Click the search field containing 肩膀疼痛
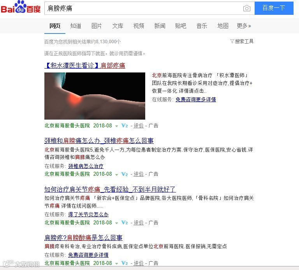The width and height of the screenshot is (299, 270). (143, 8)
